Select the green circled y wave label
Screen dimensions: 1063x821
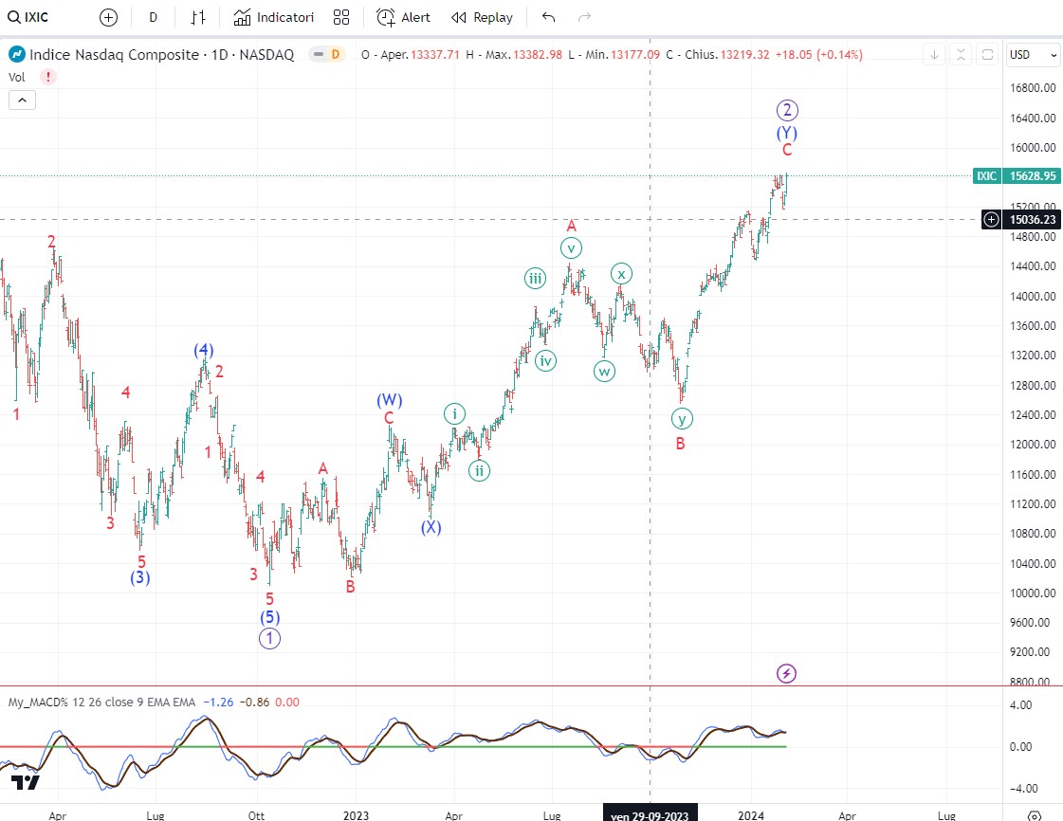point(682,418)
